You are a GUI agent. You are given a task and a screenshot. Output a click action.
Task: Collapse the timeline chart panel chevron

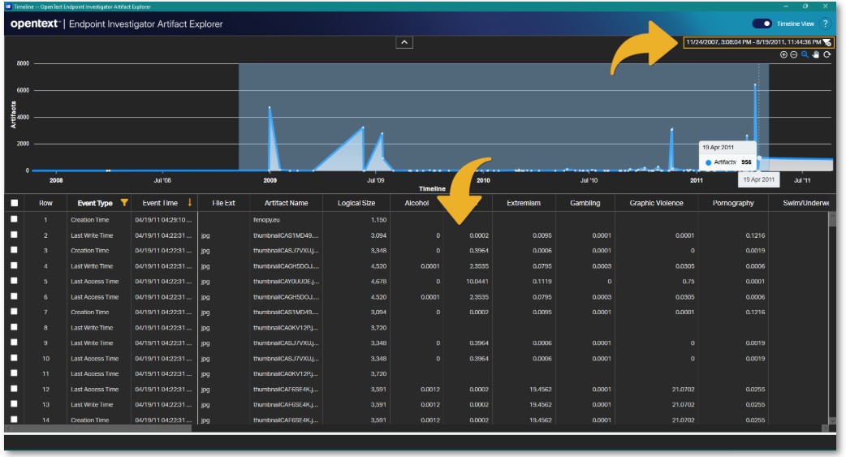pos(405,42)
